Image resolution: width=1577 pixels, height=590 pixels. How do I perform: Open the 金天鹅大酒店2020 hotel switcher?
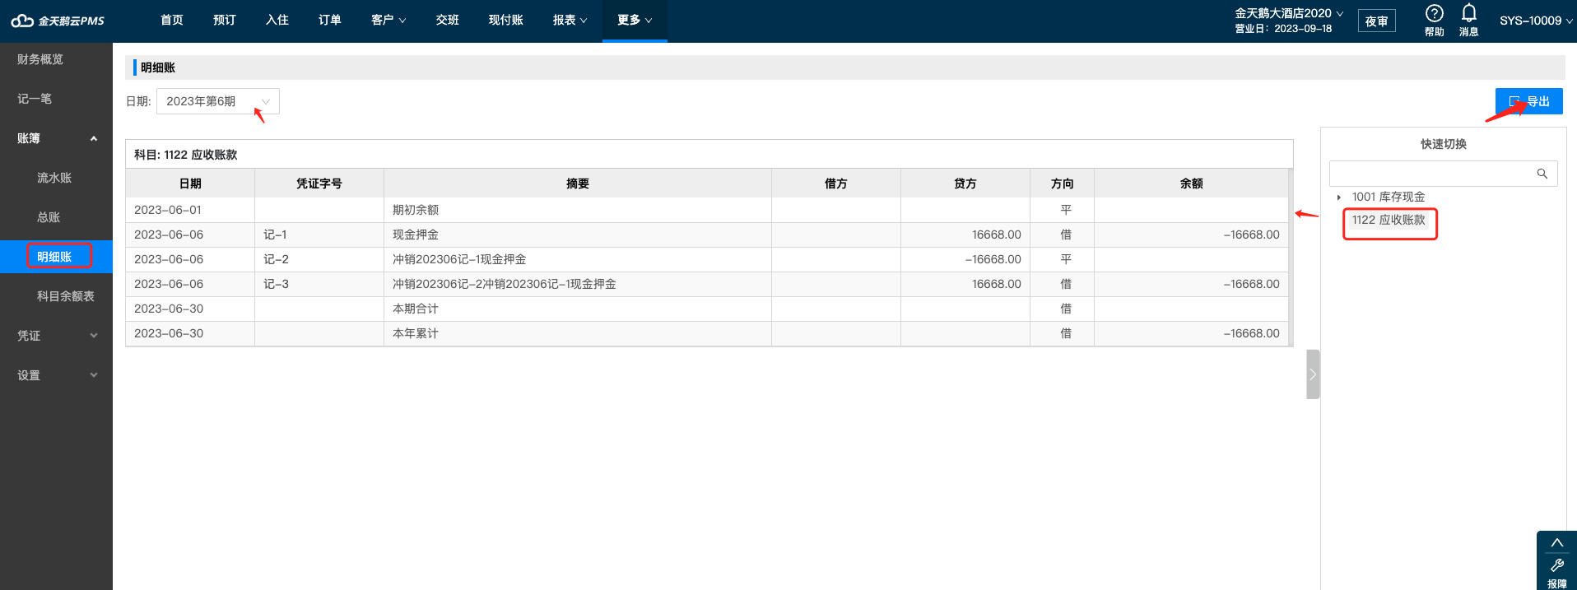click(1289, 13)
